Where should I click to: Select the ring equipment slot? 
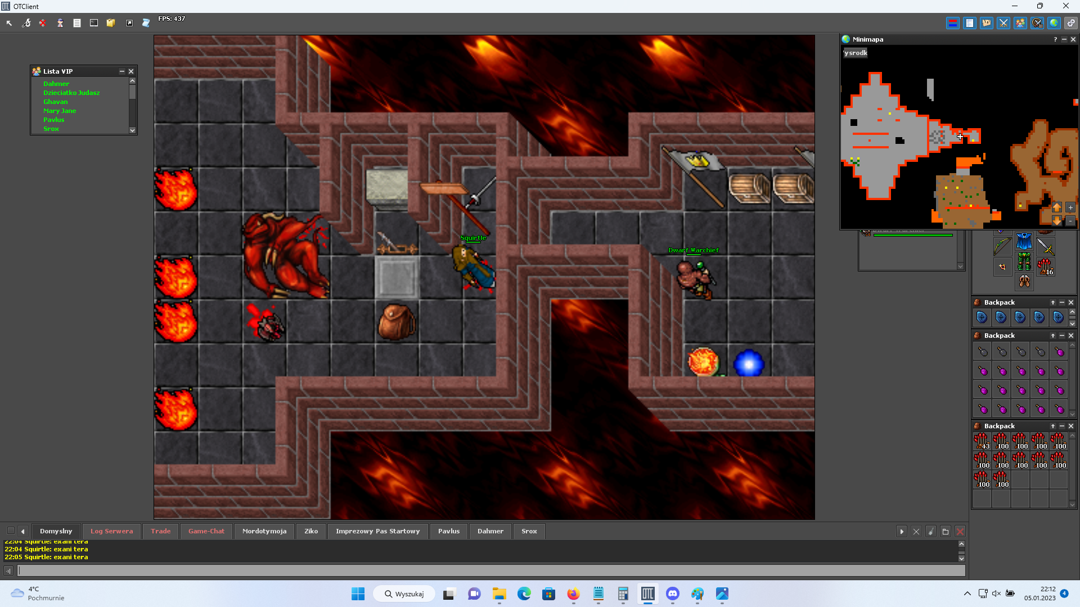click(x=1002, y=267)
